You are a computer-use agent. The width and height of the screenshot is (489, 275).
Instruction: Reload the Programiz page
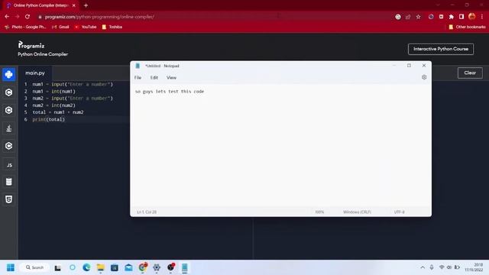tap(28, 17)
